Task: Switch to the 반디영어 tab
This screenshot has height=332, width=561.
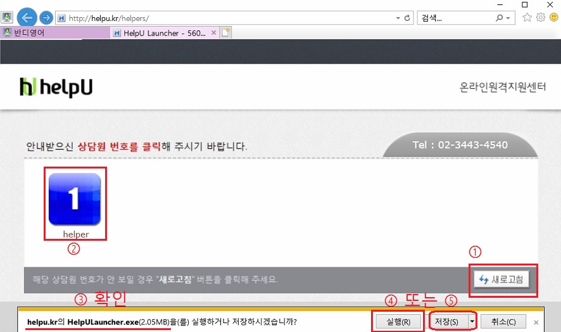Action: click(x=56, y=33)
